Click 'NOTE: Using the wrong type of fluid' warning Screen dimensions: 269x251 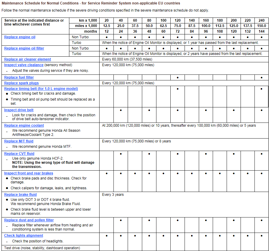pyautogui.click(x=53, y=165)
